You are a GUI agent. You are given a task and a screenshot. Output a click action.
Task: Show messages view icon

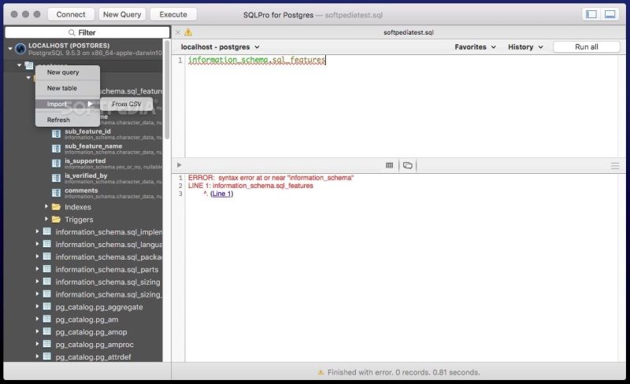tap(407, 165)
